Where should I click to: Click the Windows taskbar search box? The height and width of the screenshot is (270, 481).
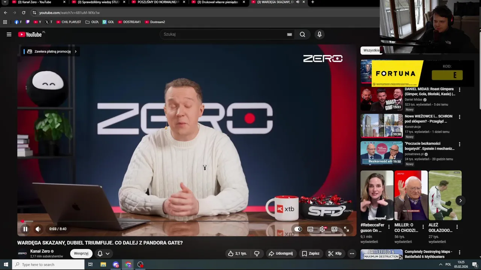(48, 265)
